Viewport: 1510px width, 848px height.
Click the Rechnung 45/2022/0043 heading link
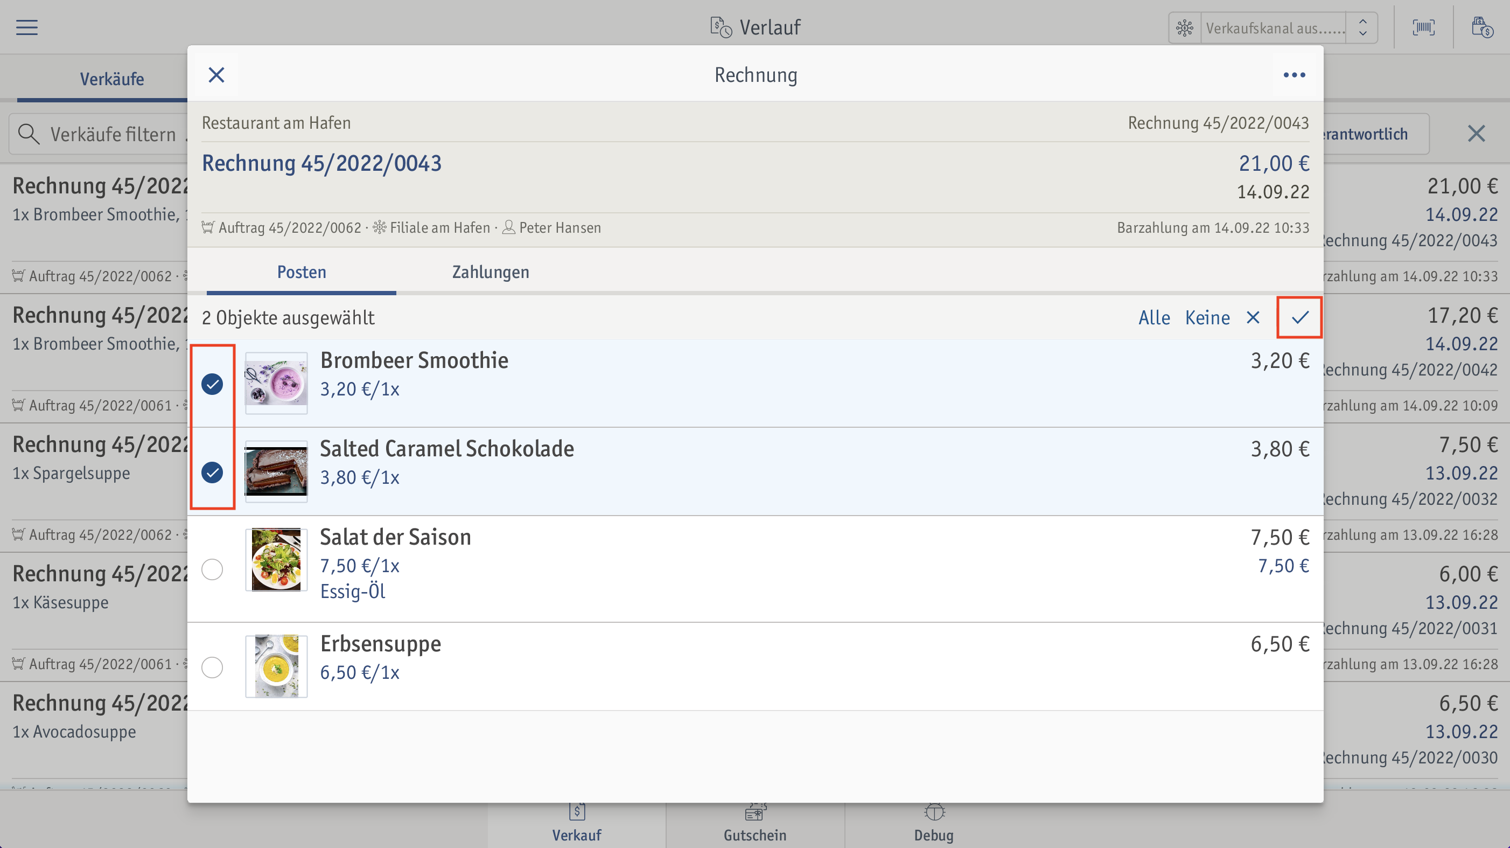(x=322, y=164)
